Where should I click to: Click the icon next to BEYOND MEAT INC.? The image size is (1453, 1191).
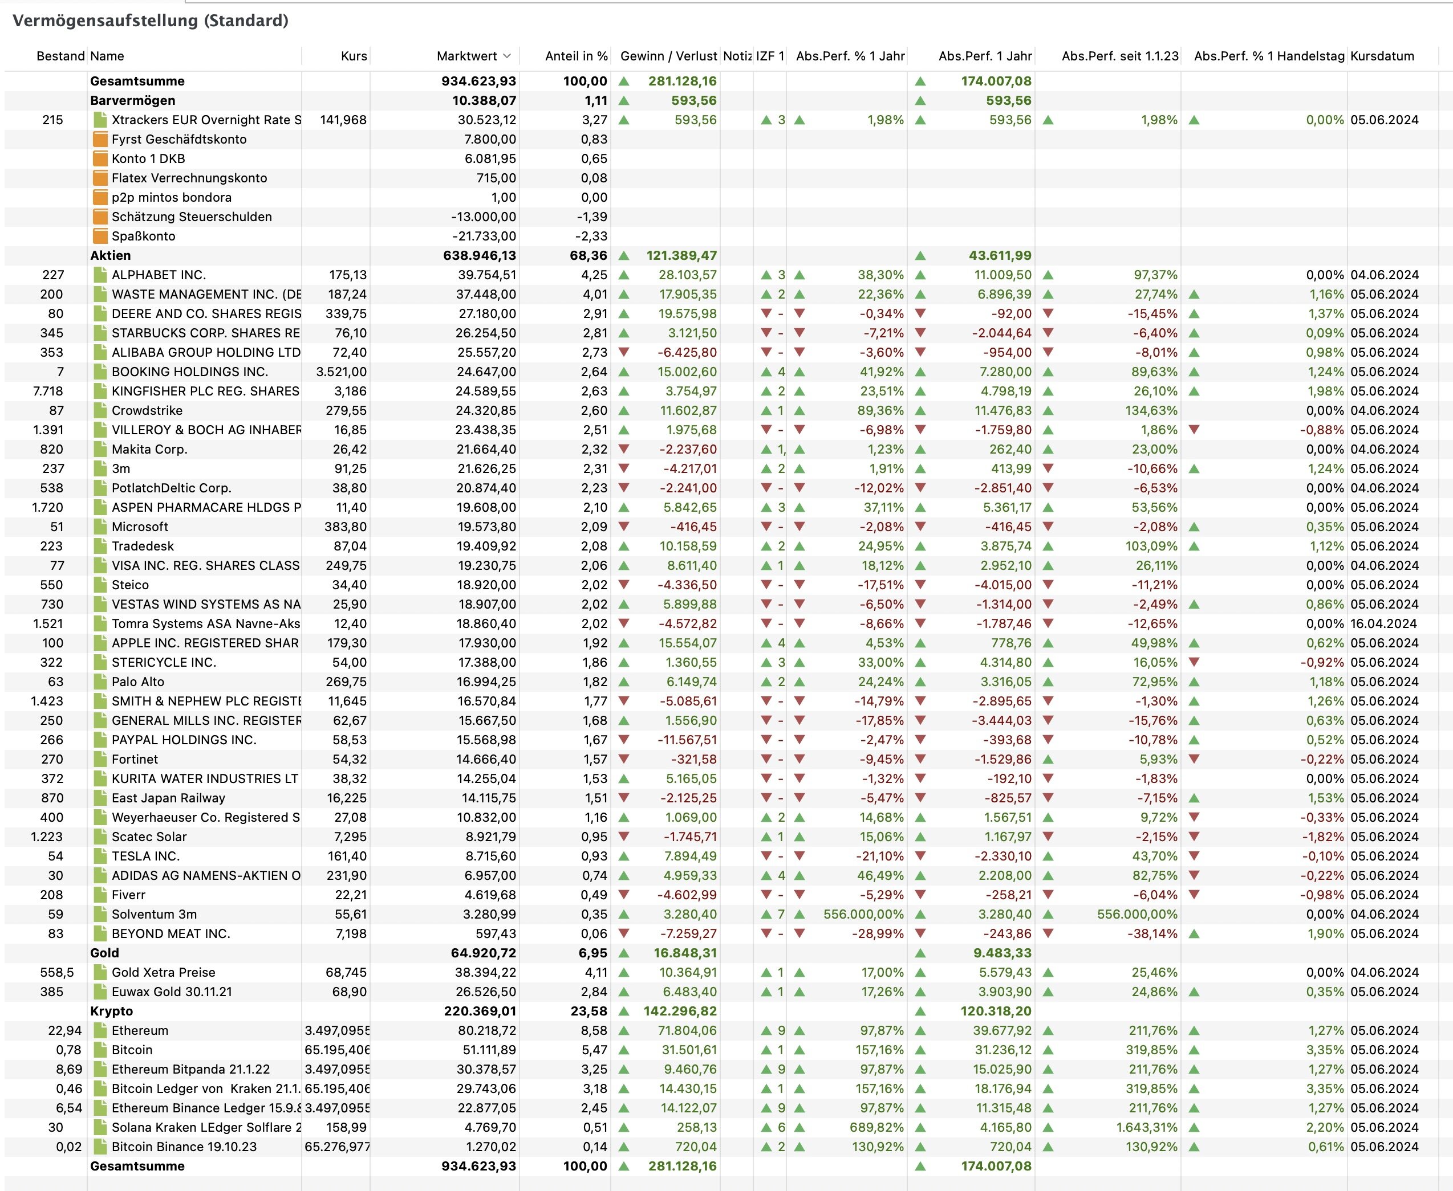coord(100,934)
